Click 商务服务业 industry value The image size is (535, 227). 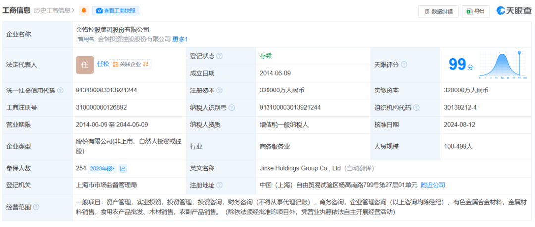point(275,146)
